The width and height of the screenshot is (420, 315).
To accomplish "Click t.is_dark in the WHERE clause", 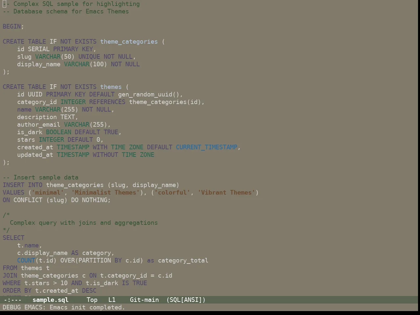I will 102,283.
